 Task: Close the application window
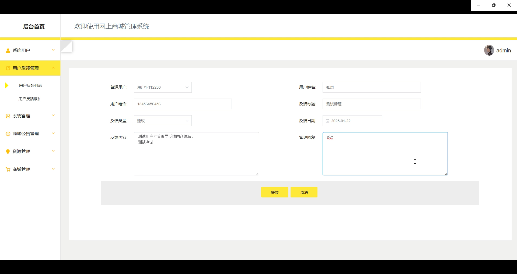click(509, 5)
